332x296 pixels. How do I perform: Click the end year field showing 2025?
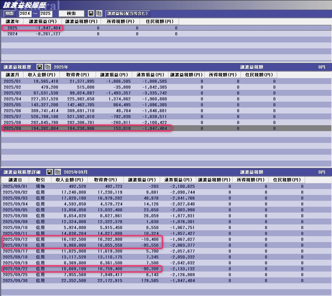pos(46,14)
